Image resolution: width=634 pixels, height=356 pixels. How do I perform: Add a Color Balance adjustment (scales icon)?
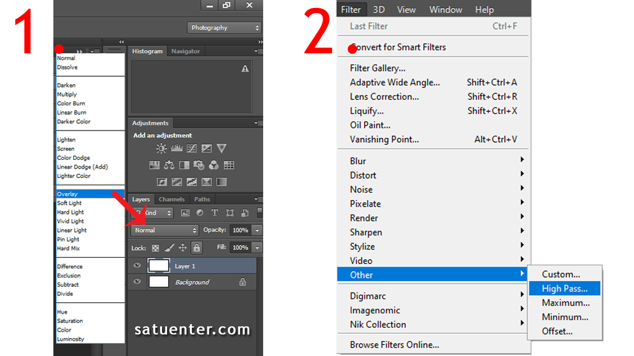click(169, 165)
